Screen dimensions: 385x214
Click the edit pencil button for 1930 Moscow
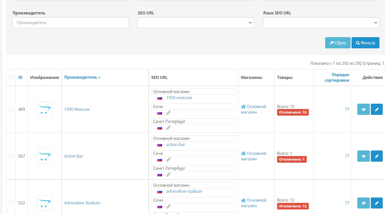click(x=377, y=109)
